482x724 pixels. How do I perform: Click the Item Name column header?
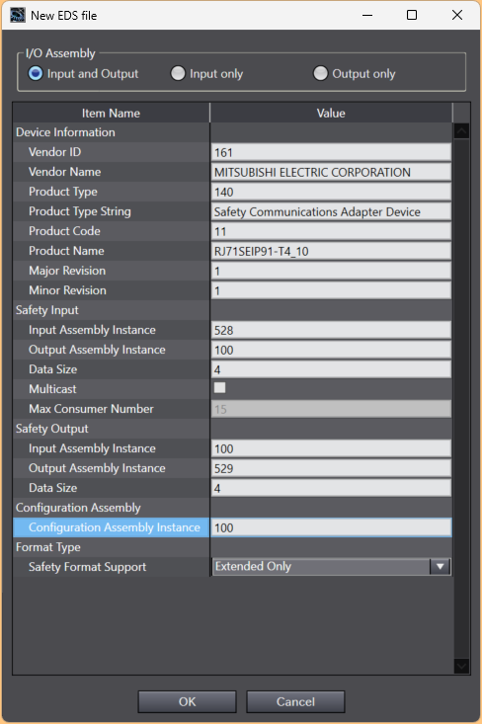click(111, 114)
